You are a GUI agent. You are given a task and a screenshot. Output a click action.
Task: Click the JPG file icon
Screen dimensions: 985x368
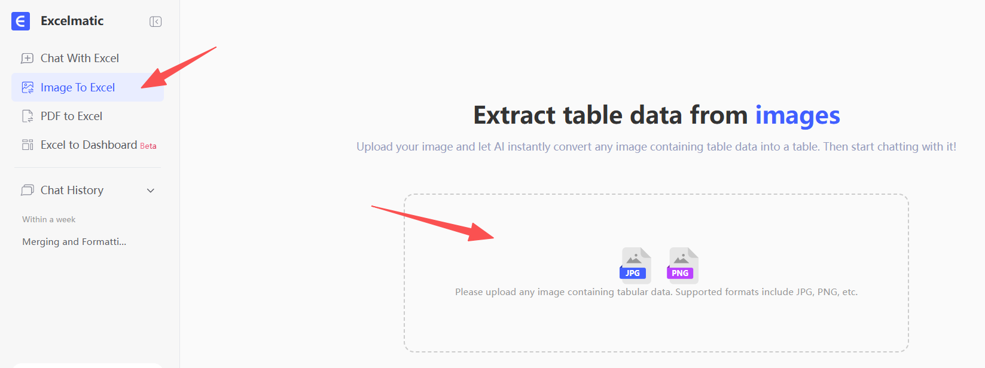coord(634,264)
